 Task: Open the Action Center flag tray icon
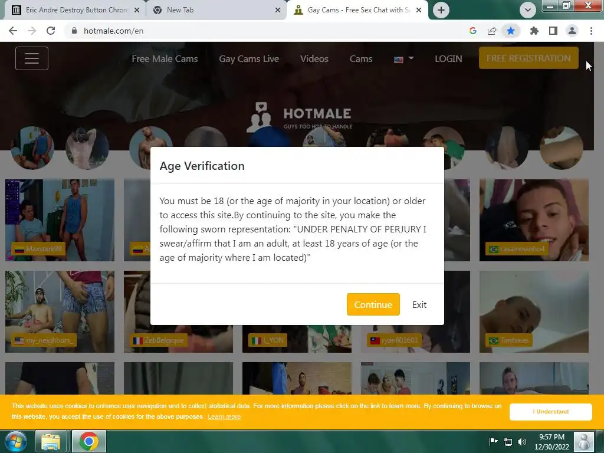(x=493, y=441)
